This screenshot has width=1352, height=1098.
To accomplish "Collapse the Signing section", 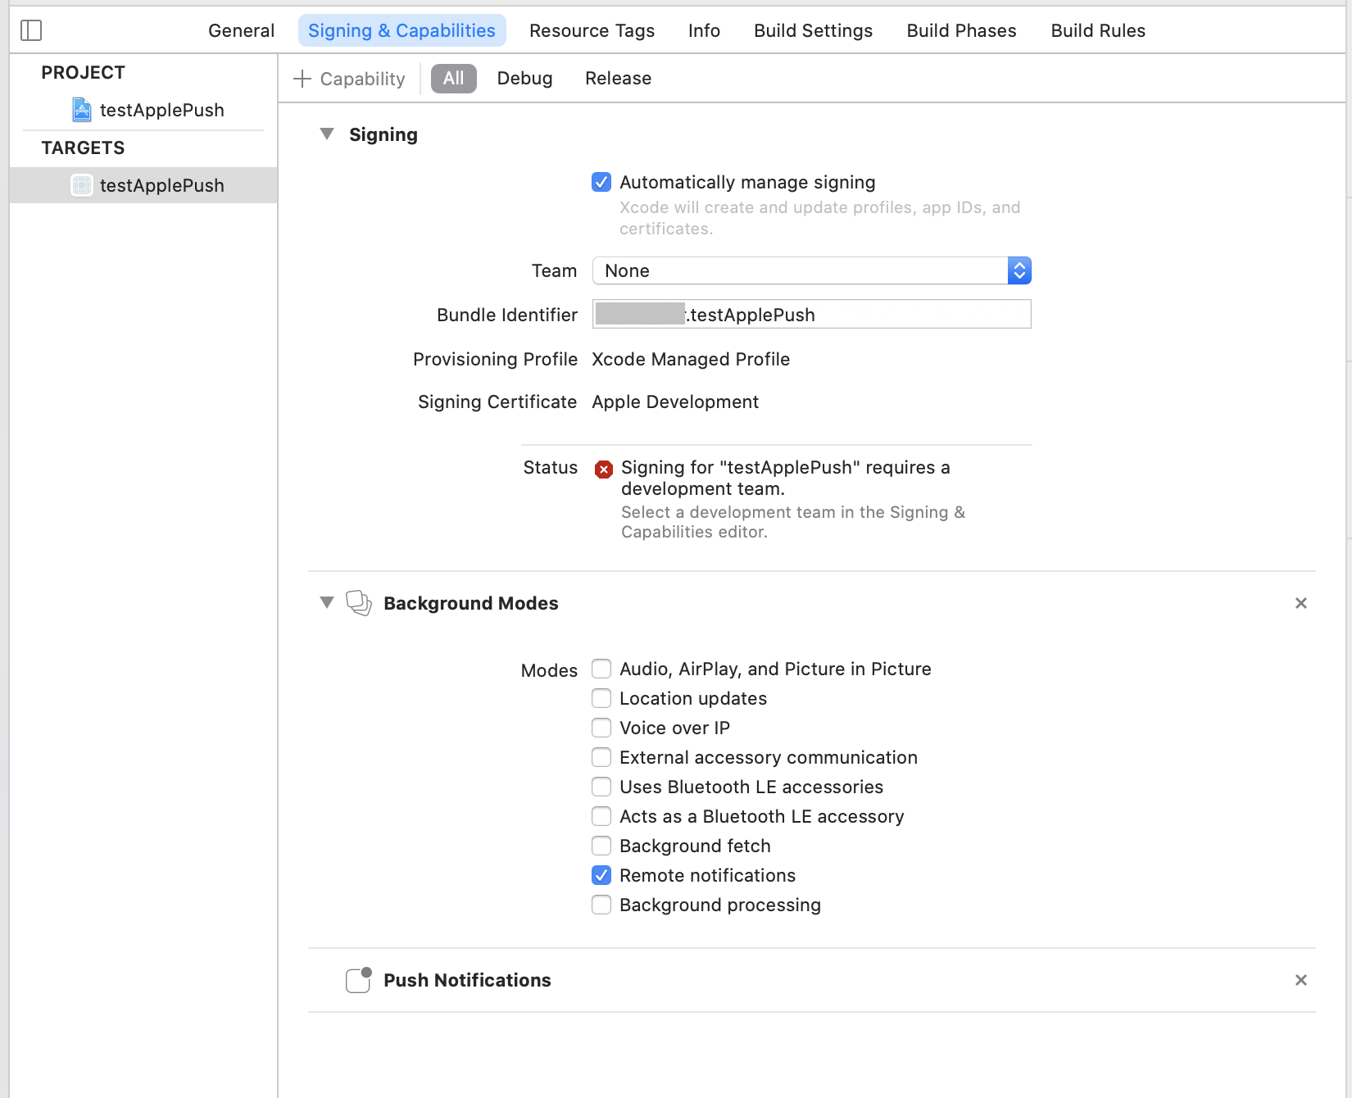I will pos(327,134).
